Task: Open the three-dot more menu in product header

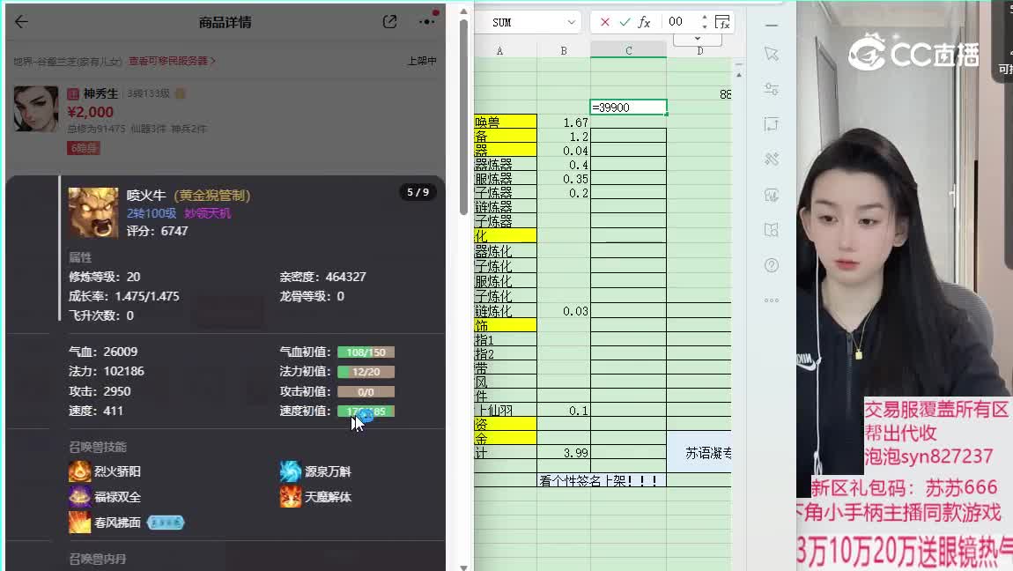Action: 427,22
